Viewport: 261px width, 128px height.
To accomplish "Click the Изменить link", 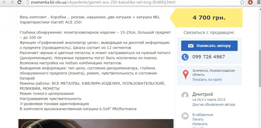I will point(200,124).
